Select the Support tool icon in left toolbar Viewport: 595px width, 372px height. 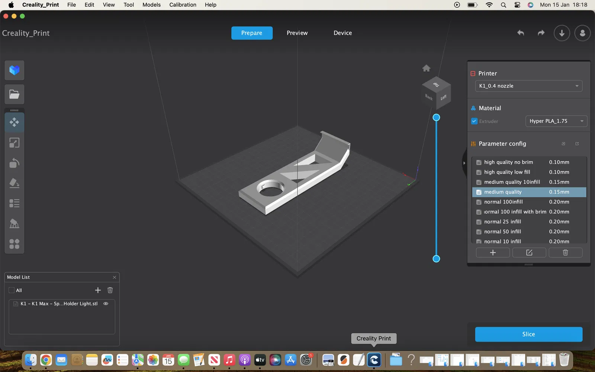tap(15, 224)
